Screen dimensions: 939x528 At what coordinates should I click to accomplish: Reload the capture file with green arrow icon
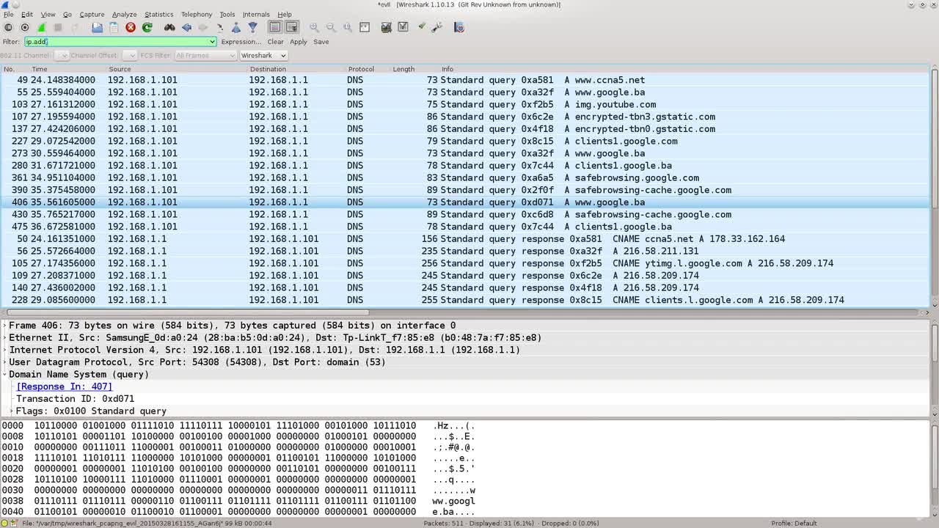[147, 27]
